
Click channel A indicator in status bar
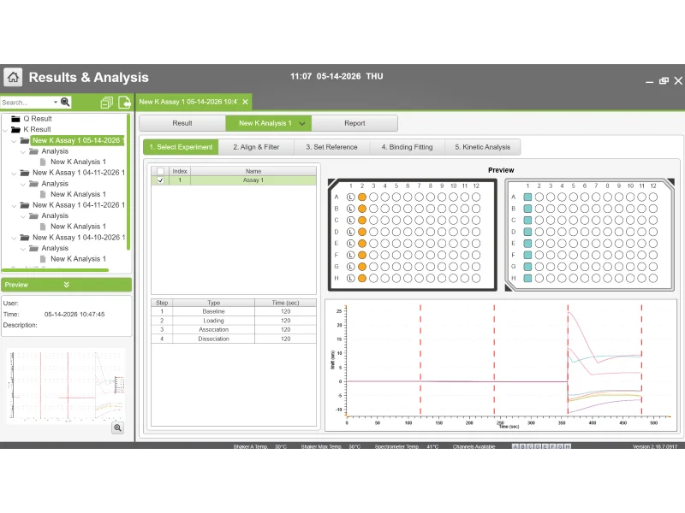pyautogui.click(x=515, y=446)
